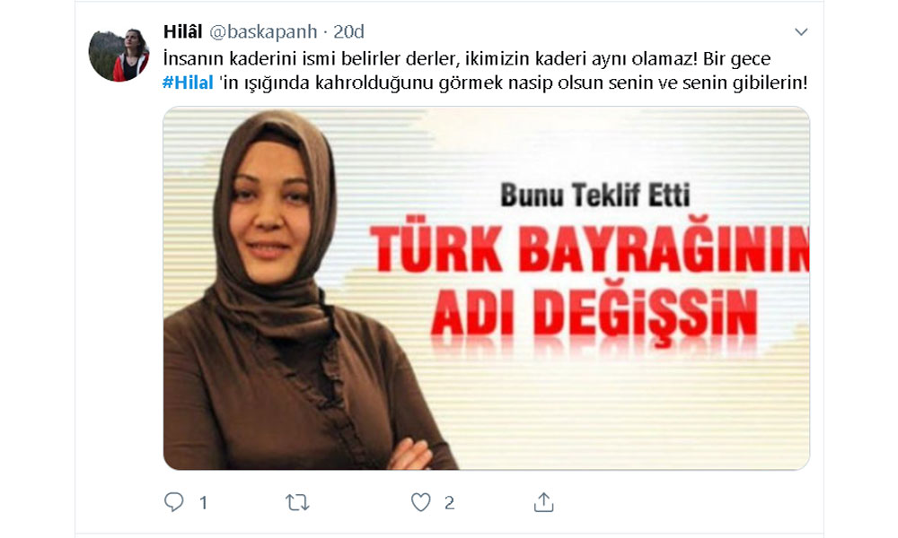Click the folded hands in the photo
This screenshot has height=538, width=898.
[x=410, y=455]
